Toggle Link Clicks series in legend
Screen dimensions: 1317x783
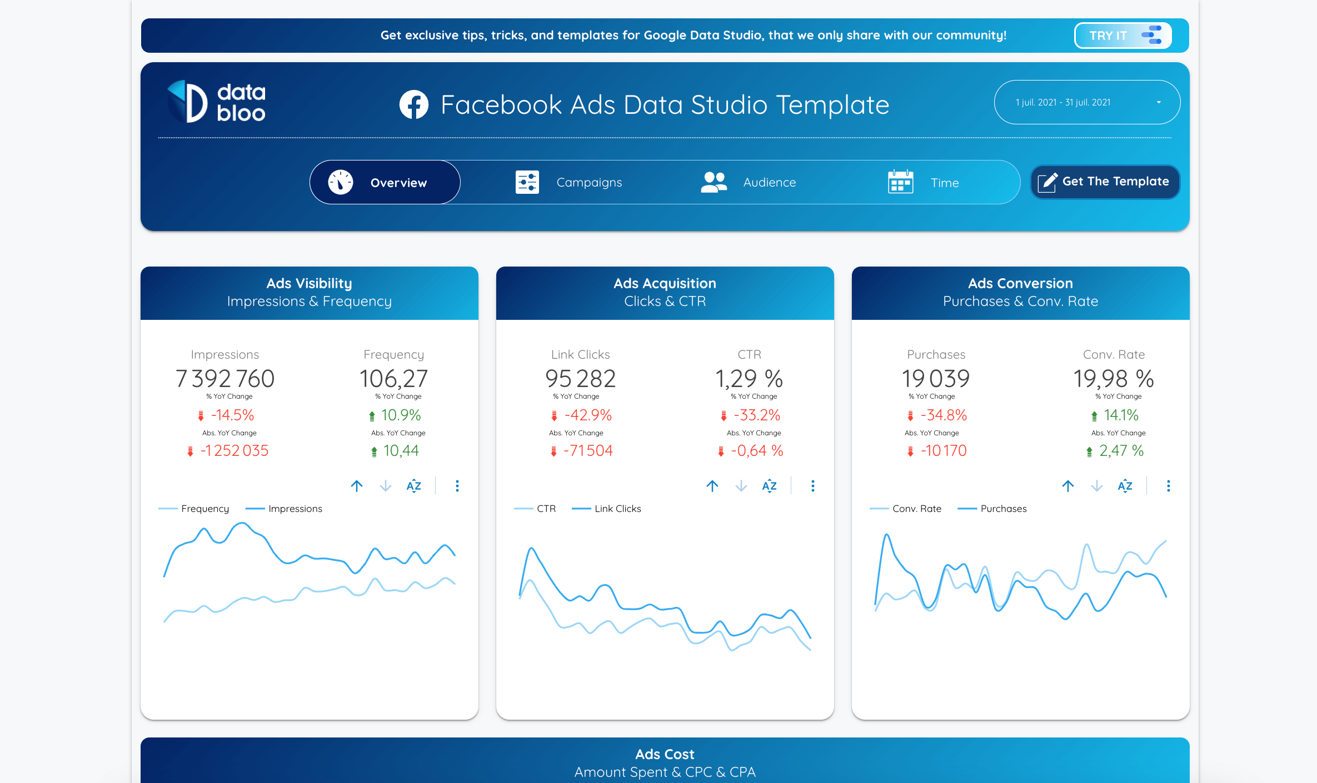click(607, 508)
